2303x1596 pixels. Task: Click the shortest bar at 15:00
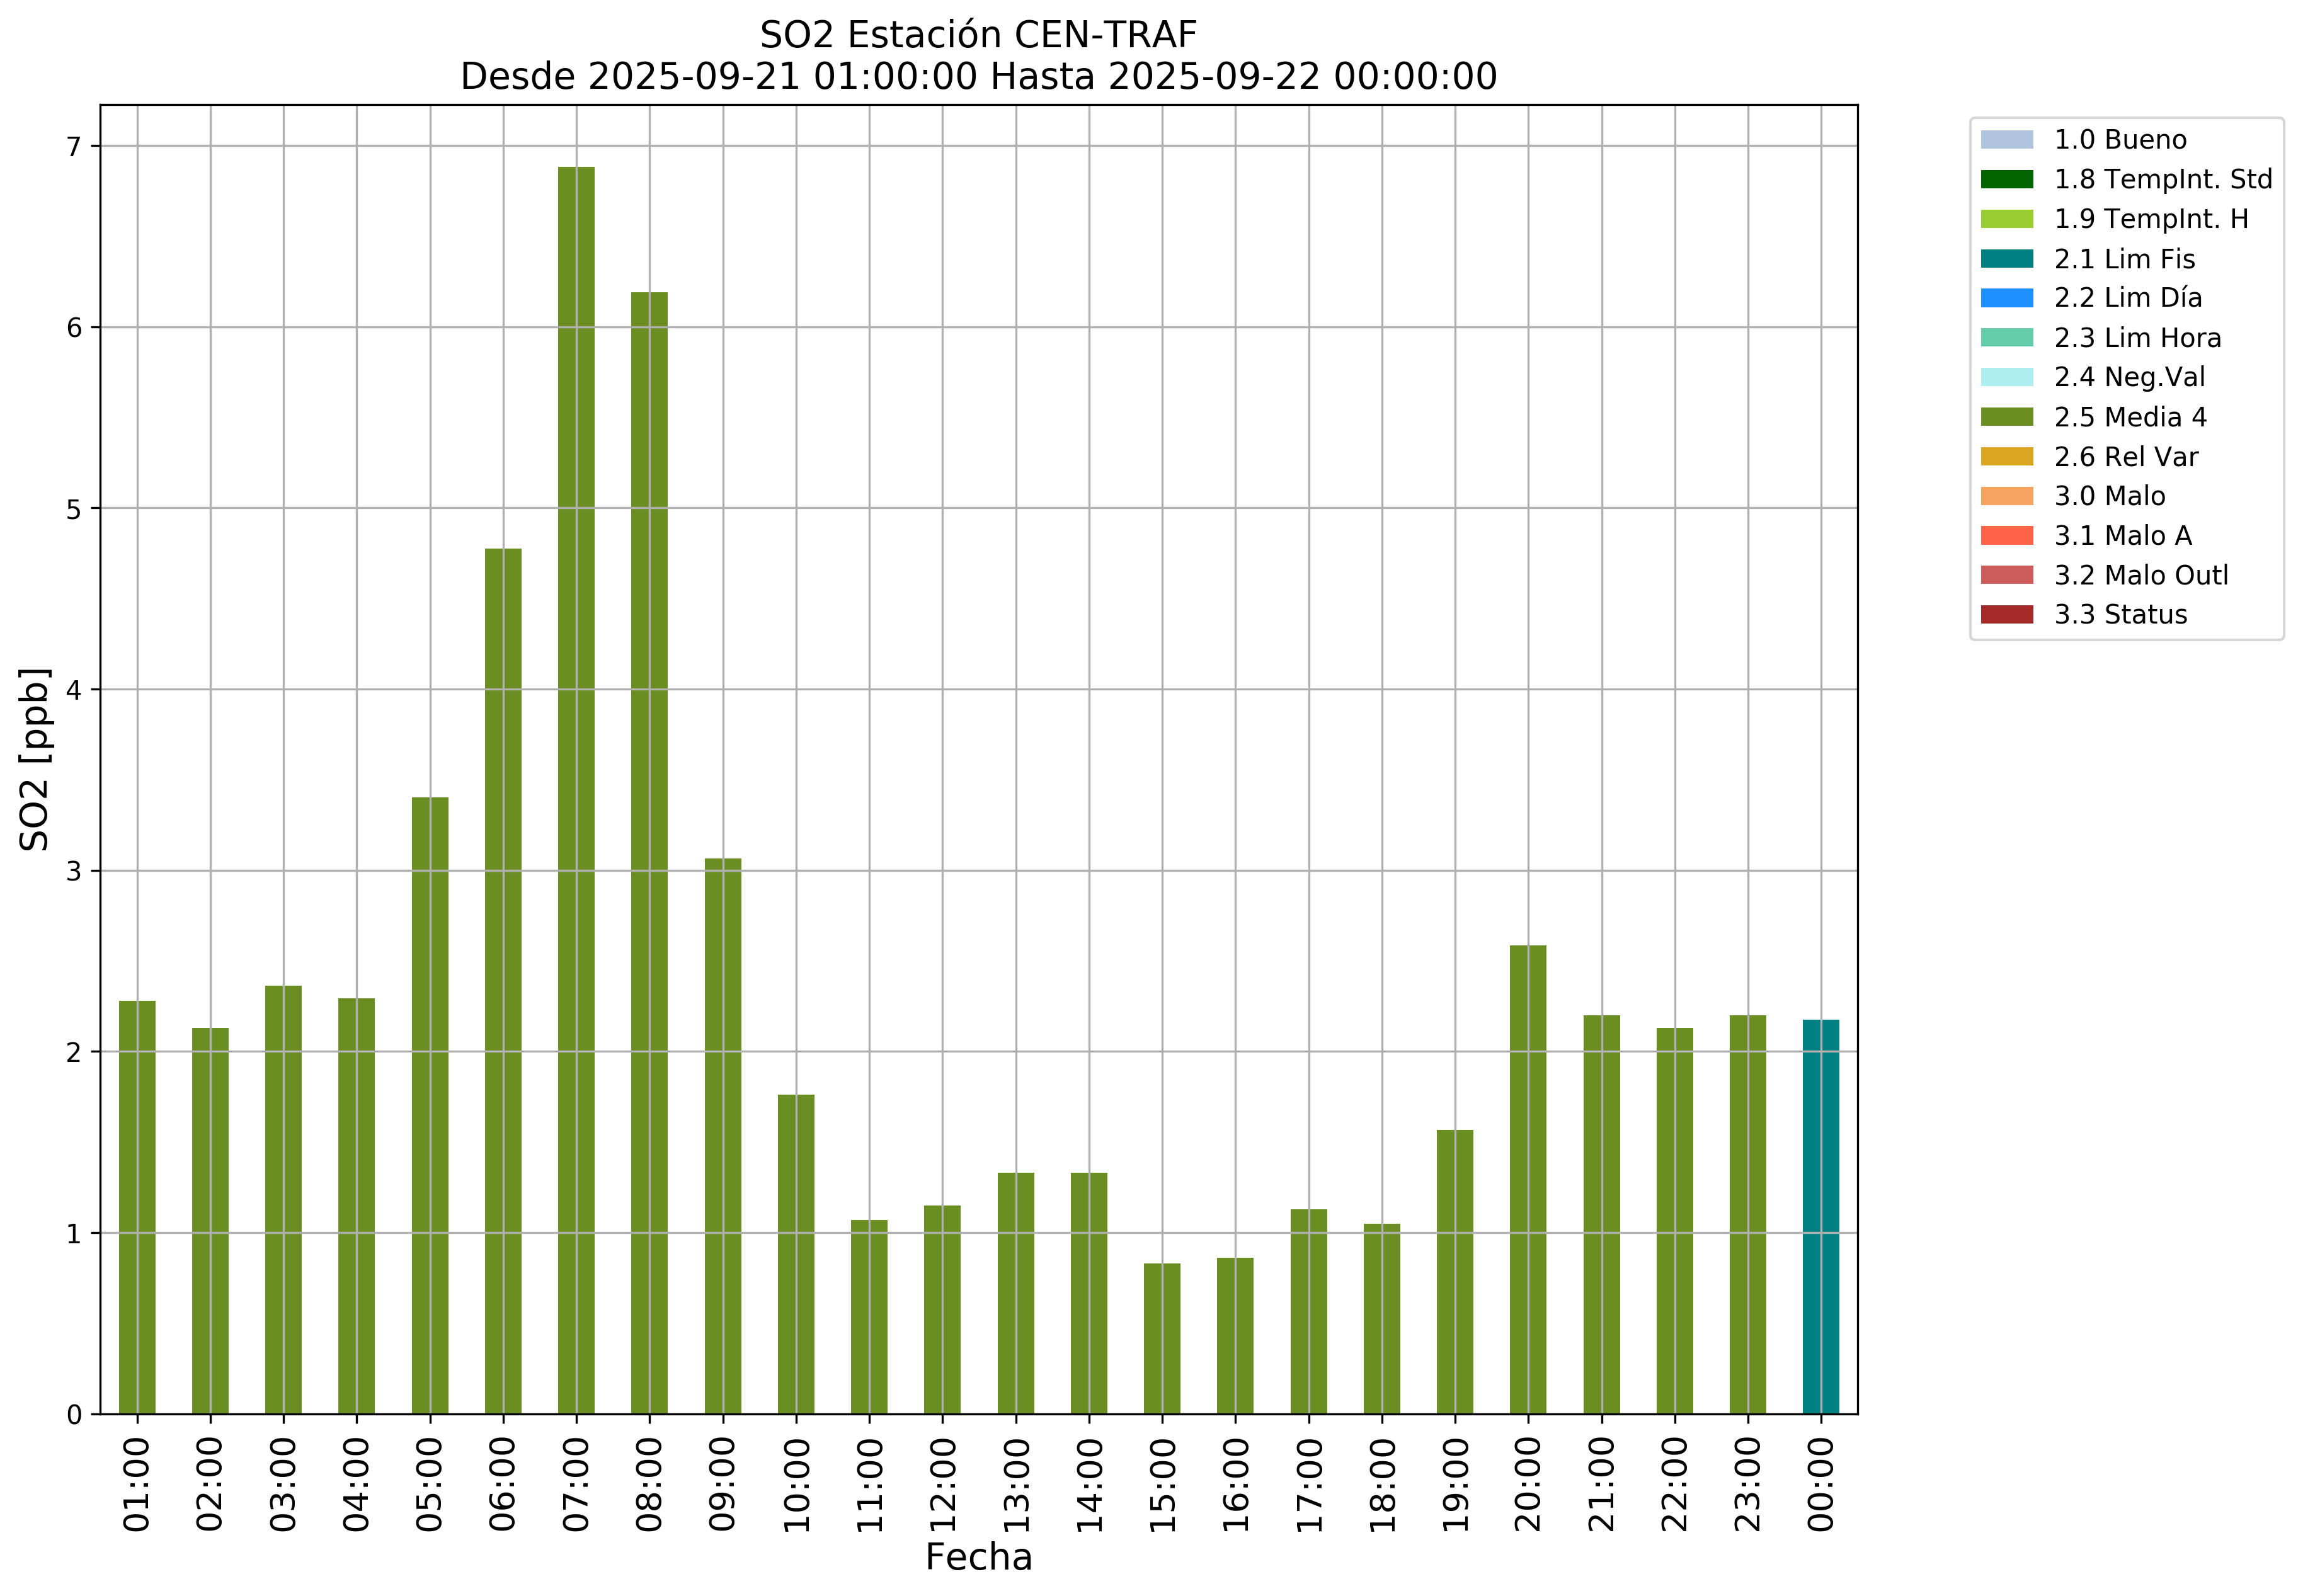[x=1162, y=1338]
